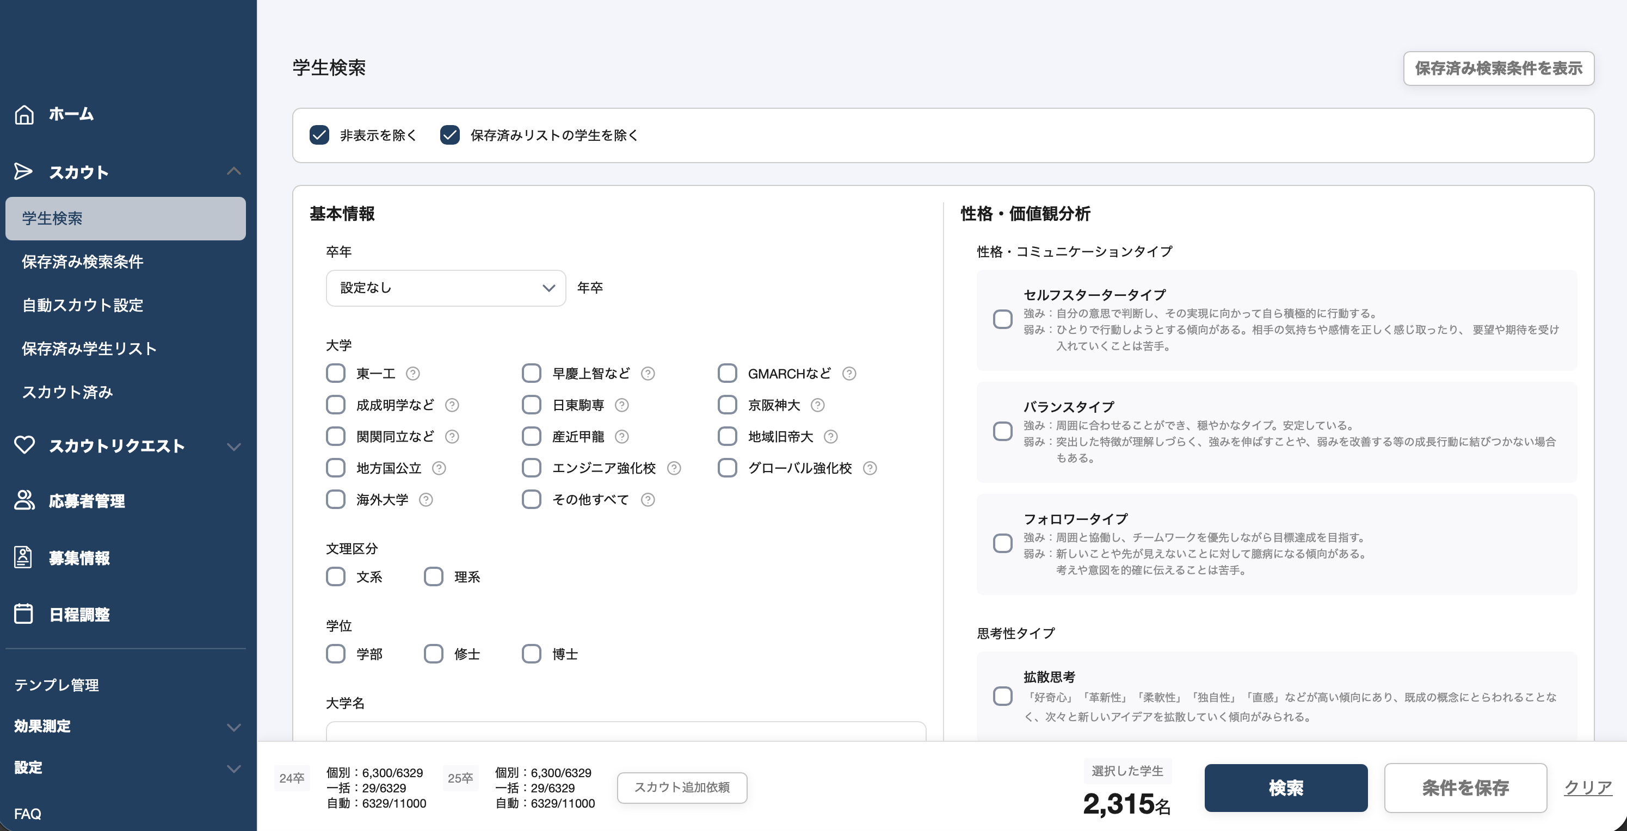This screenshot has height=831, width=1627.
Task: Click the schedule adjustment calendar icon
Action: (23, 614)
